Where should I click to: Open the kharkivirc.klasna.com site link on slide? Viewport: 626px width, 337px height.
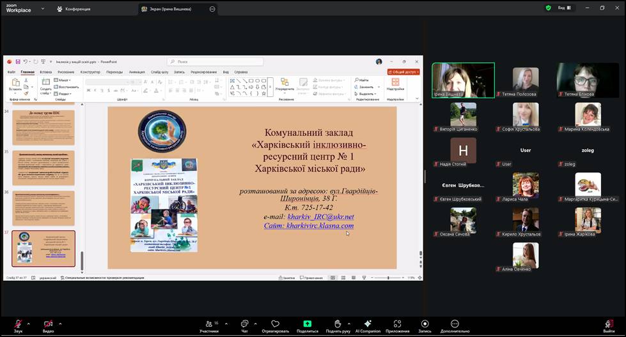[x=320, y=226]
